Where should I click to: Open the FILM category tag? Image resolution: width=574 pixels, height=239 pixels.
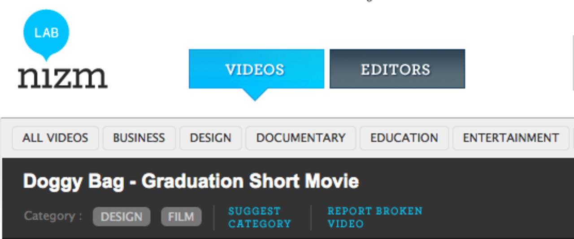coord(181,217)
